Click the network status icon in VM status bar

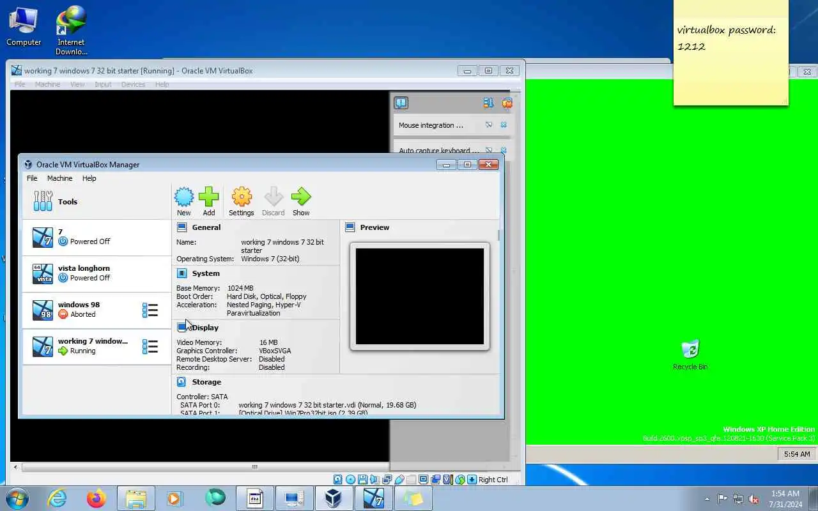[387, 480]
